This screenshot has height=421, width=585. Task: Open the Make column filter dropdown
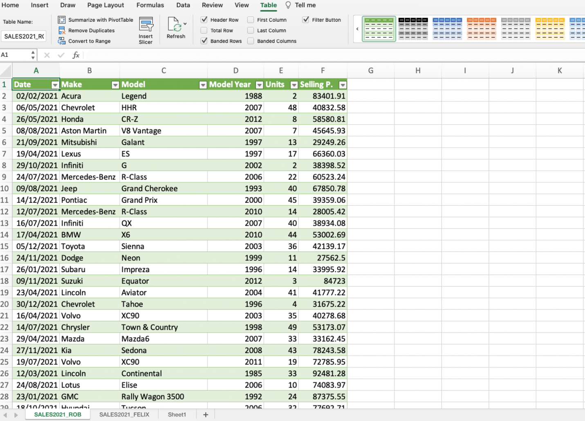tap(115, 85)
